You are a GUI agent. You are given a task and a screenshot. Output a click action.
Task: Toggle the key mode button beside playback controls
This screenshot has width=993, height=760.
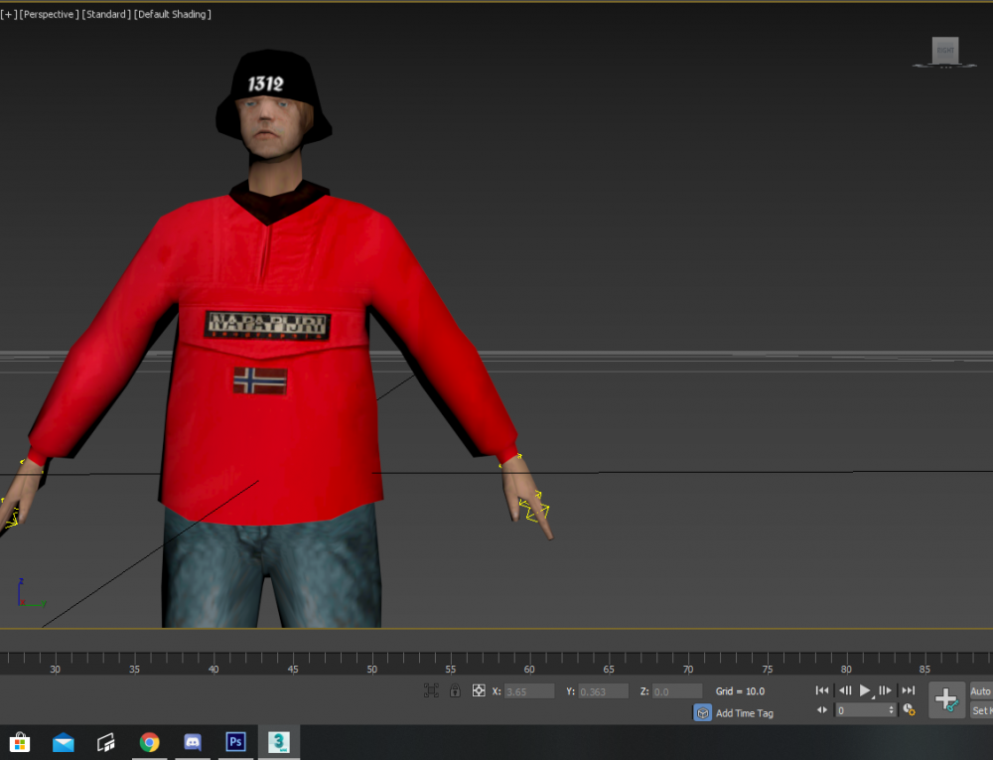point(822,708)
